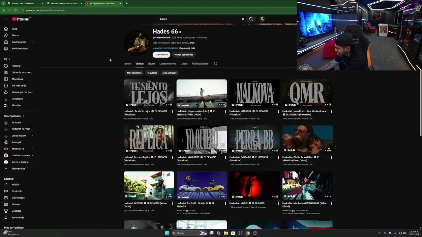
Task: Switch to the Listas channel tab
Action: click(184, 64)
